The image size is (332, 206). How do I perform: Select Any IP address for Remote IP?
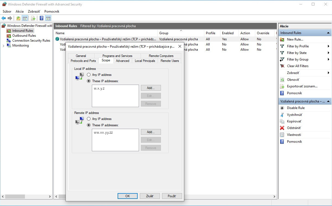coord(89,119)
